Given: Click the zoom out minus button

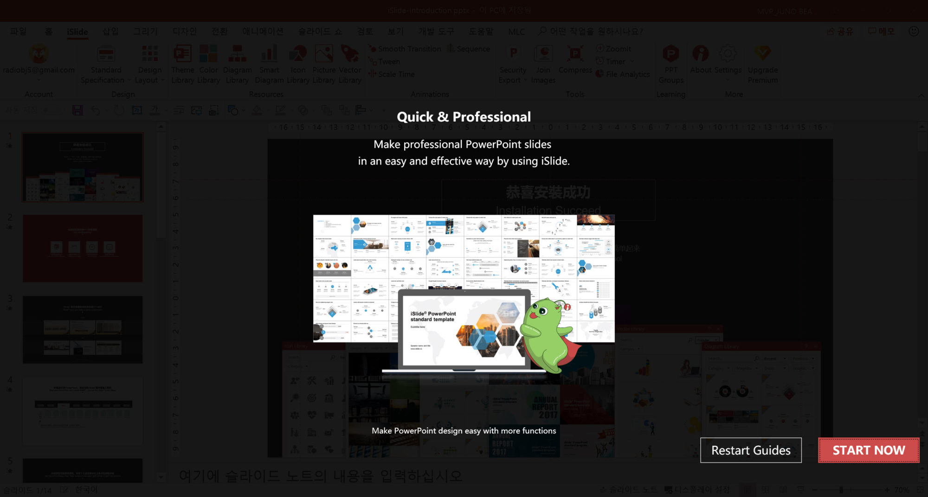Looking at the screenshot, I should click(814, 490).
